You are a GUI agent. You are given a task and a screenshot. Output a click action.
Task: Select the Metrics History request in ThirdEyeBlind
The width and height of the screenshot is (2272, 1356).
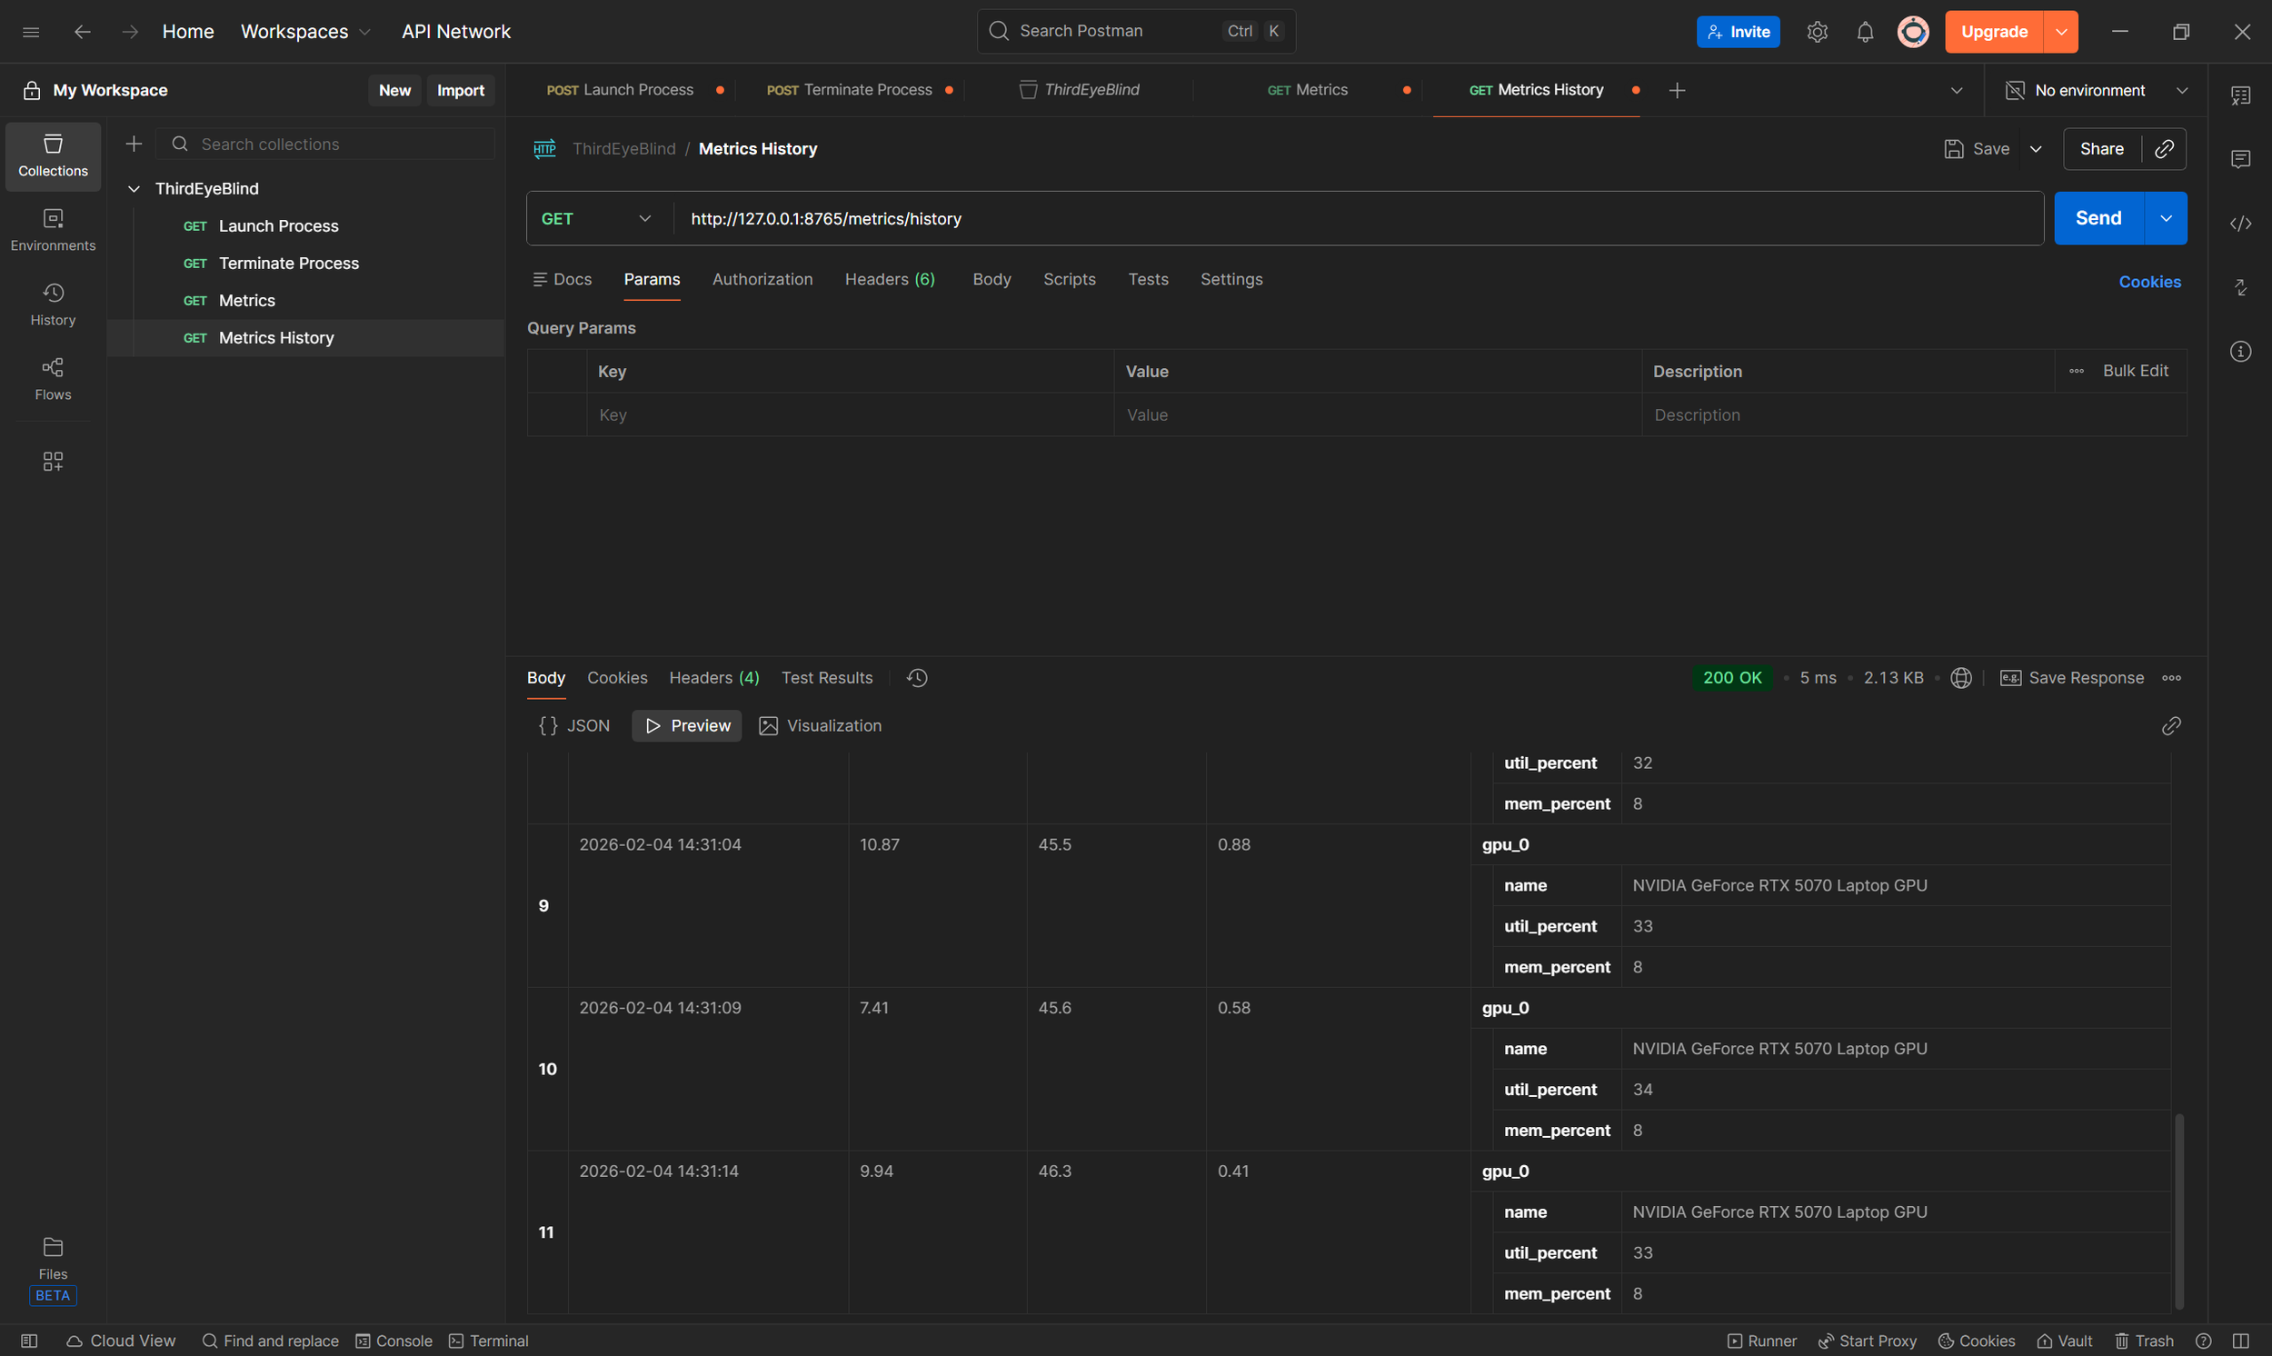click(x=275, y=337)
